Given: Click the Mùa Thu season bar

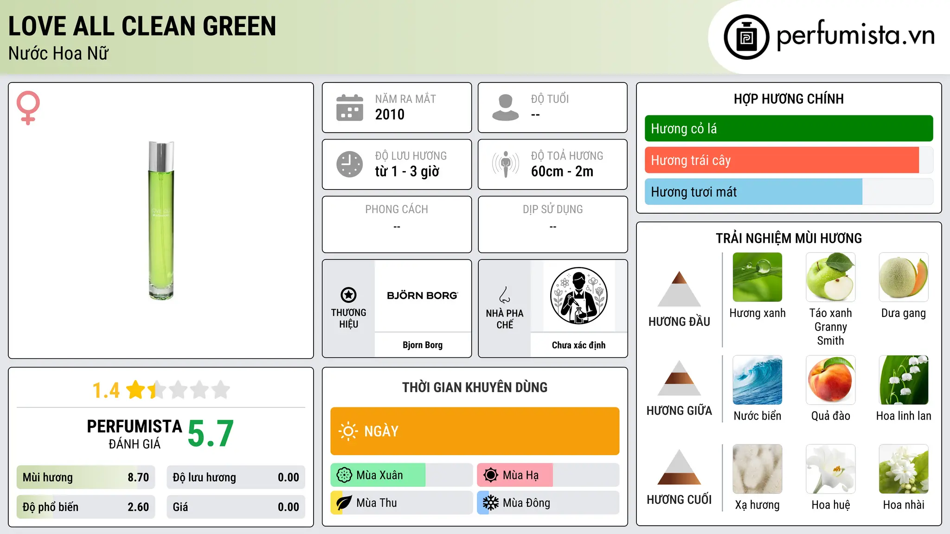Looking at the screenshot, I should click(402, 503).
